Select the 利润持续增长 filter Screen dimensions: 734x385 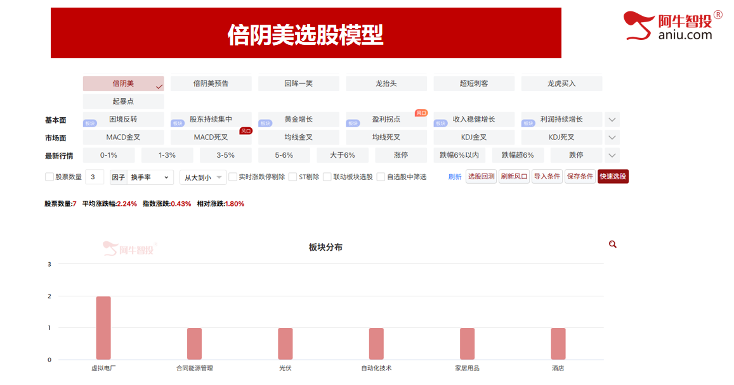[561, 120]
